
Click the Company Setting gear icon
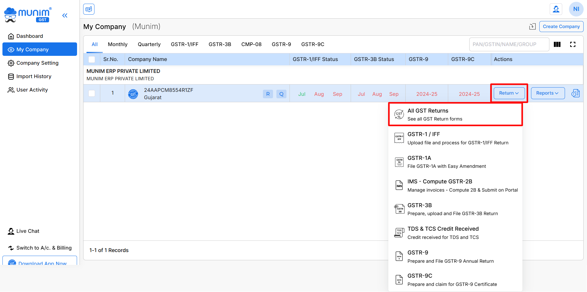click(x=11, y=63)
